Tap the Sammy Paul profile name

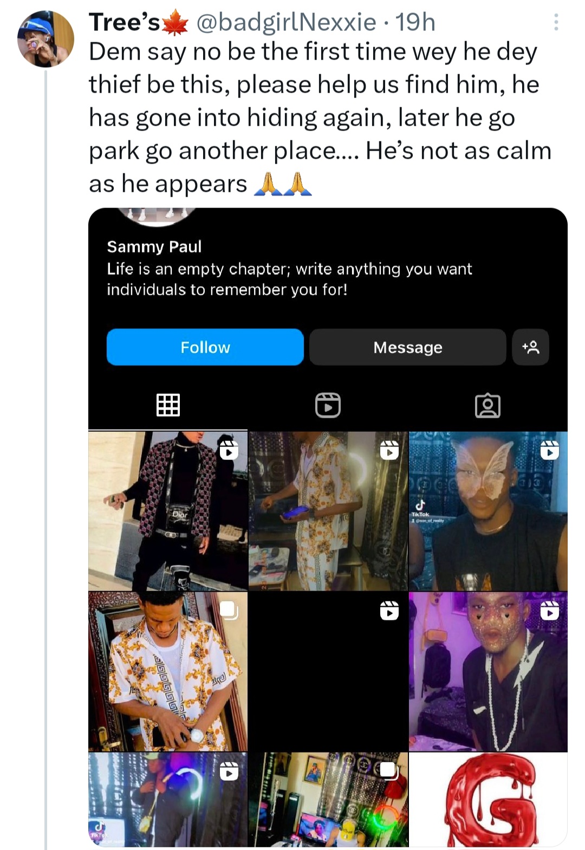point(154,247)
